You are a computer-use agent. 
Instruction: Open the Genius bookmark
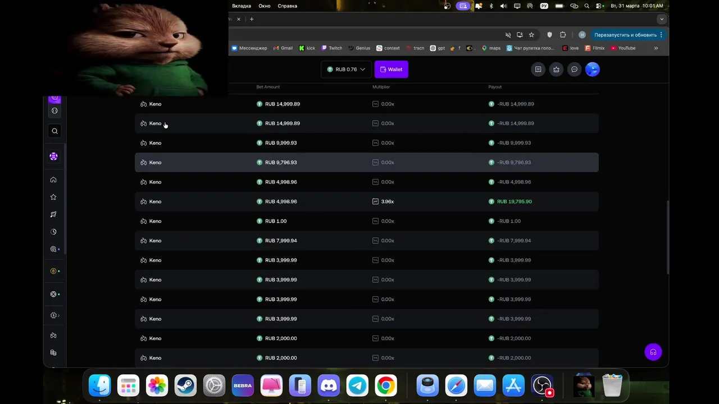(x=359, y=48)
